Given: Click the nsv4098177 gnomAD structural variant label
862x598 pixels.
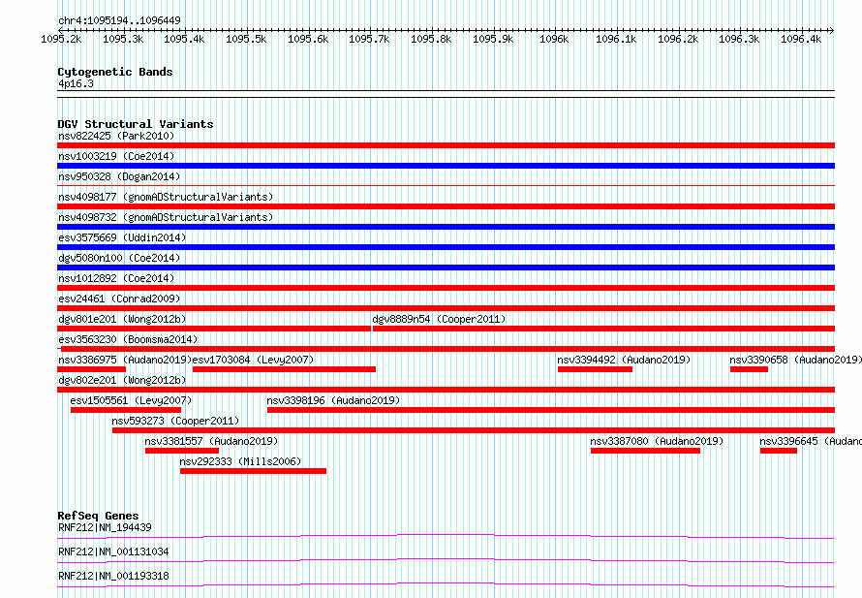Looking at the screenshot, I should tap(166, 197).
